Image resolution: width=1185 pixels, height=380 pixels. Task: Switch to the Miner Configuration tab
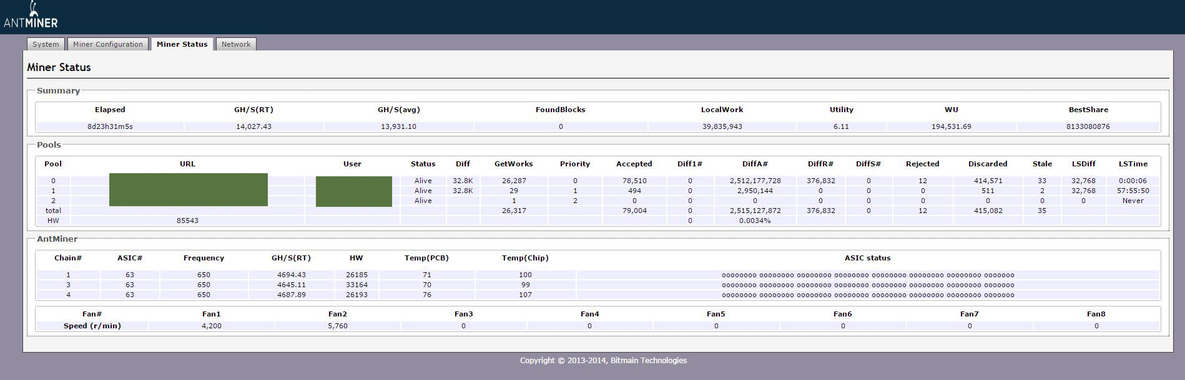coord(108,44)
